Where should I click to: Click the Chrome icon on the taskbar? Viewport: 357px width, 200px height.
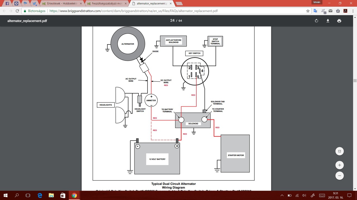pos(74,195)
